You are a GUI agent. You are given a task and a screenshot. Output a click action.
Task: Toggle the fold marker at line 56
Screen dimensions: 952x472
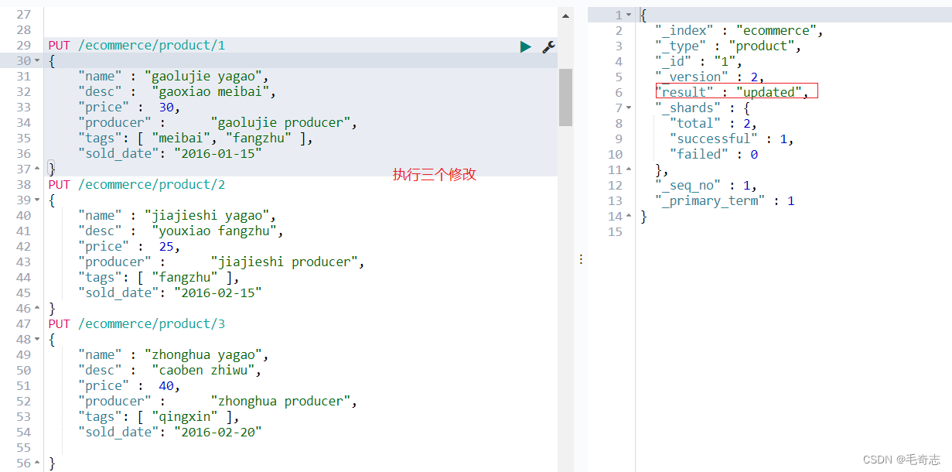37,463
